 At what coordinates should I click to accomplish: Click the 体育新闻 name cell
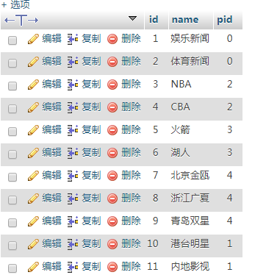pos(190,61)
